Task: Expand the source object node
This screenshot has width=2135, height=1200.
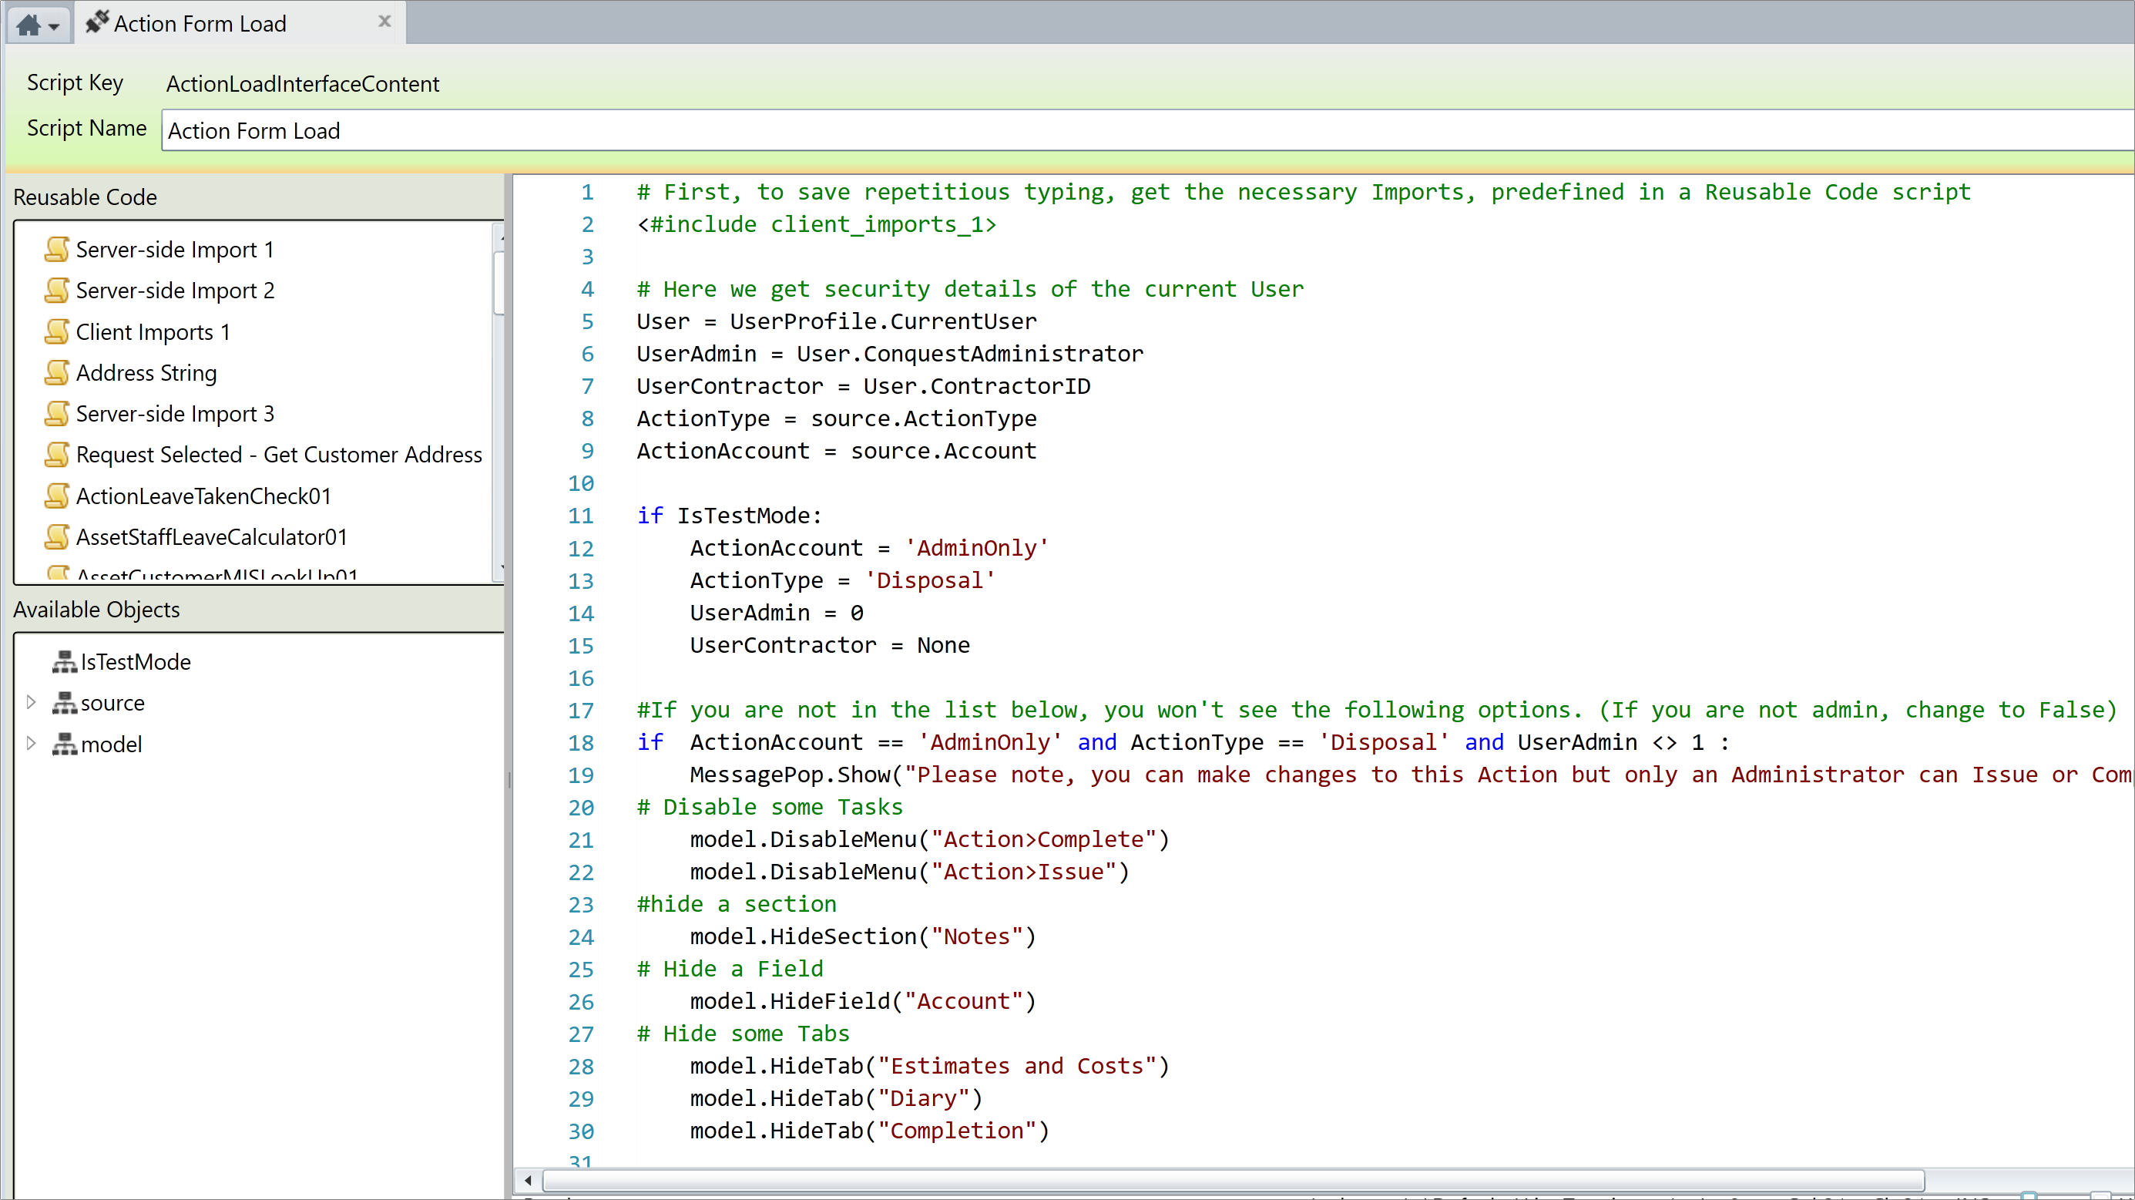Action: [31, 702]
